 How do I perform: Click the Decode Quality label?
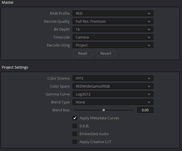[x=57, y=22]
